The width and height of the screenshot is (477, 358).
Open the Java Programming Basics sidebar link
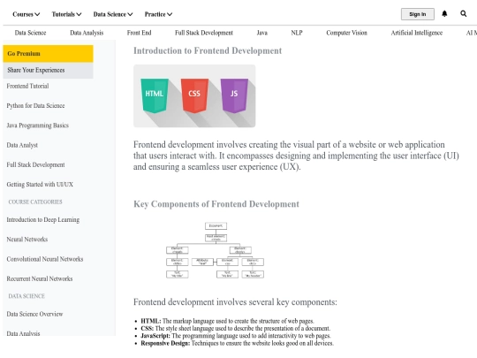pos(38,126)
